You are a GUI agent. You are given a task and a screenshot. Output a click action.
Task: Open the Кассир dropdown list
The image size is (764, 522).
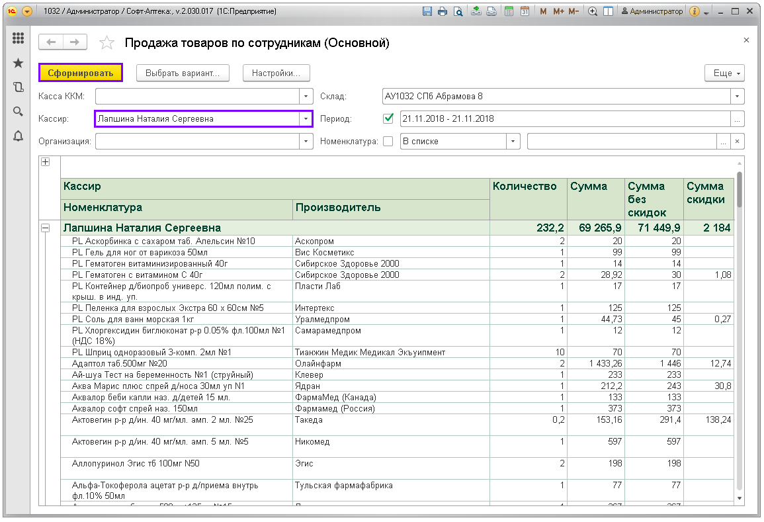pos(306,119)
